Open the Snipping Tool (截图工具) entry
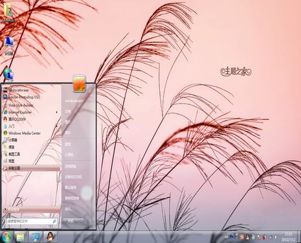The height and width of the screenshot is (243, 301). (32, 154)
